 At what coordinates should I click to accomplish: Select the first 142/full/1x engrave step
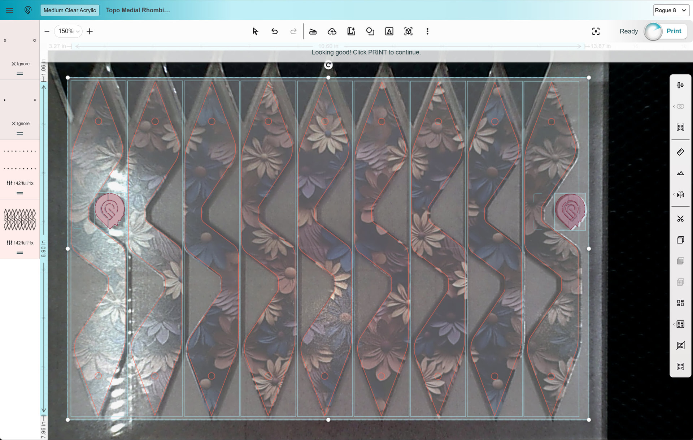point(20,183)
